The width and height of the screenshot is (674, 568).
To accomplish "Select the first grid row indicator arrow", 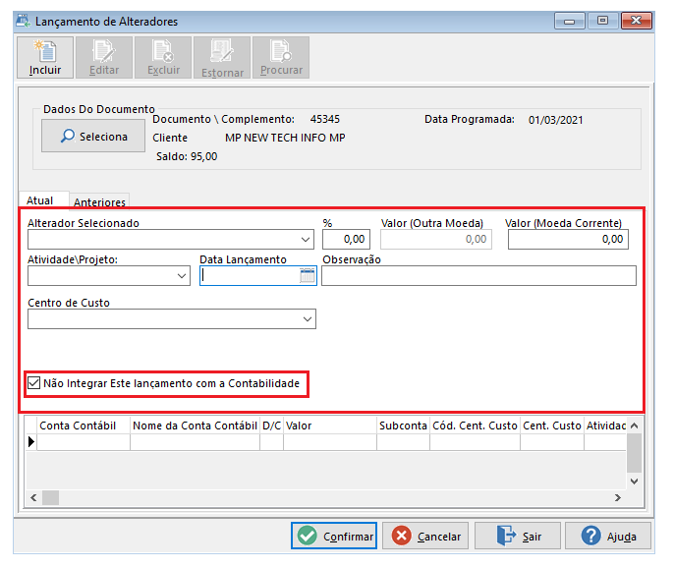I will tap(31, 441).
